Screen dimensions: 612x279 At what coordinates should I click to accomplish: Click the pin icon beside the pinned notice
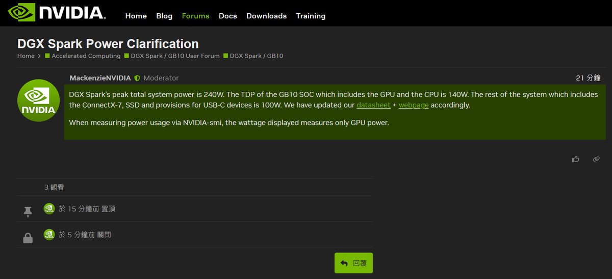pos(28,212)
